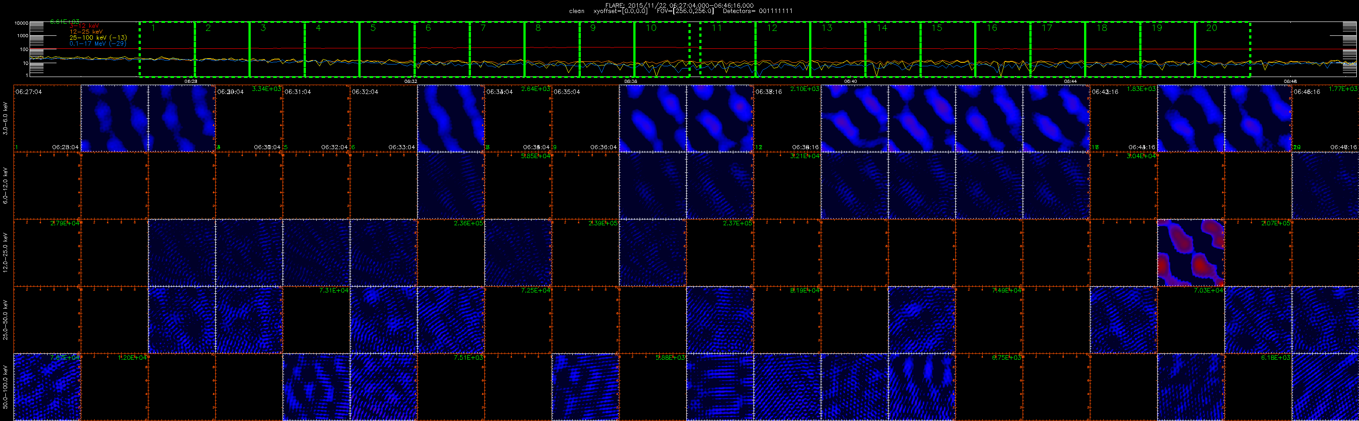The width and height of the screenshot is (1359, 421).
Task: Click the 50.0-100.0 keV row label
Action: click(5, 387)
